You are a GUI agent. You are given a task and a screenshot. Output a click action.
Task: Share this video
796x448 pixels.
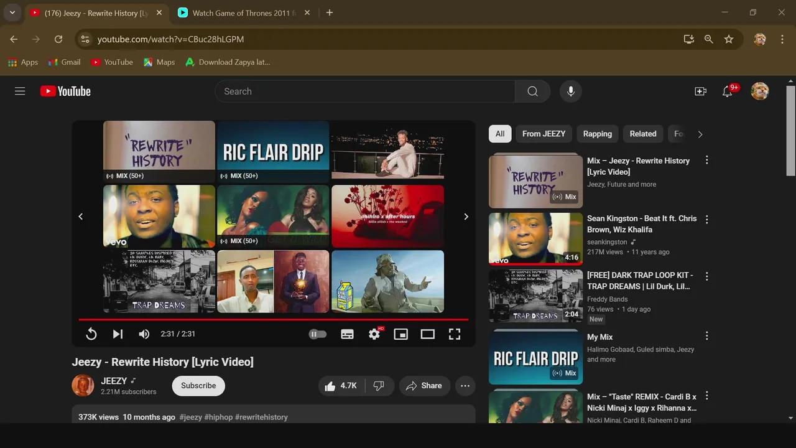tap(424, 386)
